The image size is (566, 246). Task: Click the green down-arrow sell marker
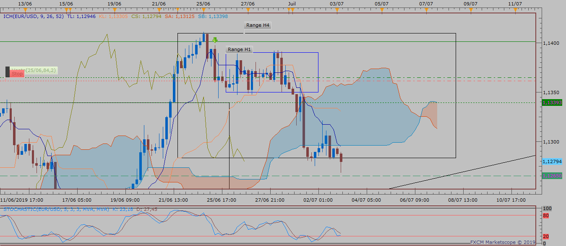coord(215,40)
